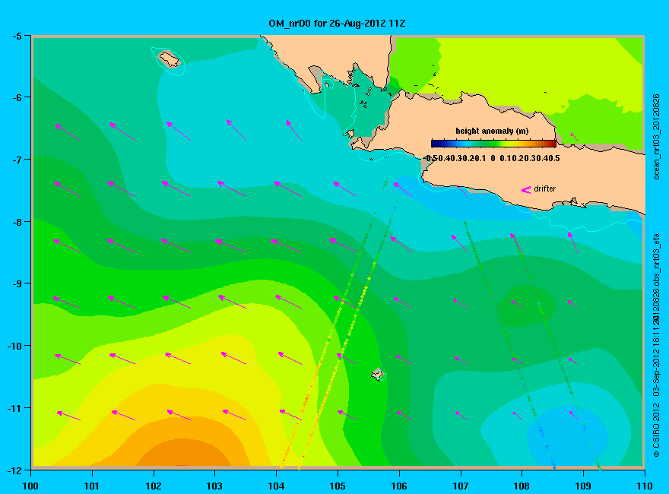The height and width of the screenshot is (494, 669).
Task: Click the small island near longitude 102, latitude -5.4
Action: (170, 59)
